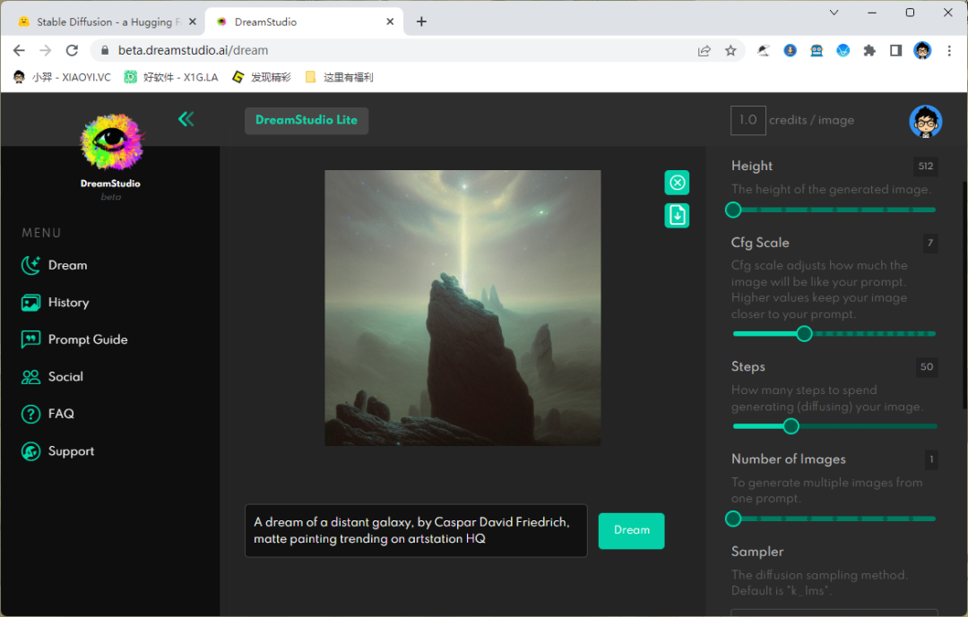Click the first extension icon after star
This screenshot has width=968, height=617.
pos(764,50)
